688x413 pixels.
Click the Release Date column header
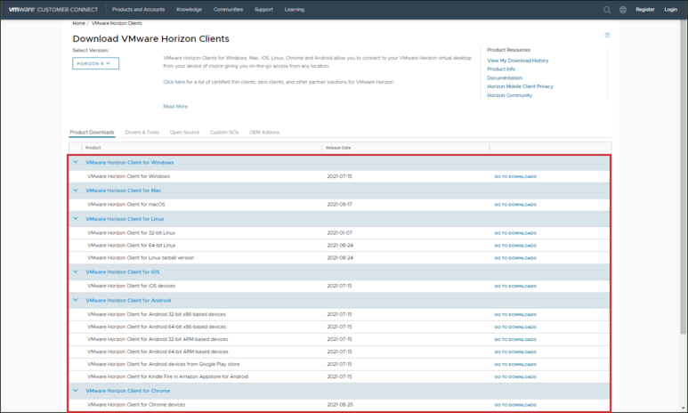338,148
